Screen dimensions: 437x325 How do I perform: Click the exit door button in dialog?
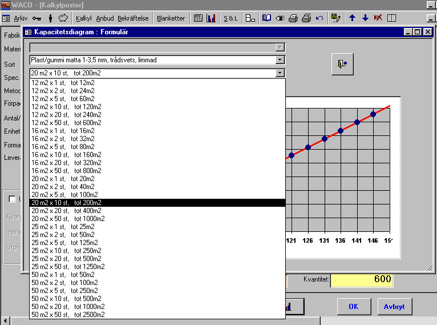click(342, 64)
